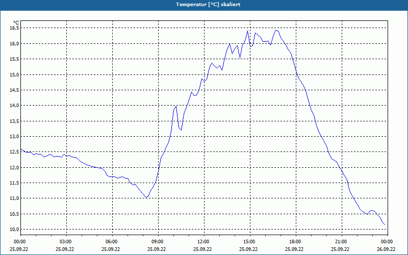408x255 pixels.
Task: Click the 12,0 y-axis label
Action: pyautogui.click(x=15, y=168)
